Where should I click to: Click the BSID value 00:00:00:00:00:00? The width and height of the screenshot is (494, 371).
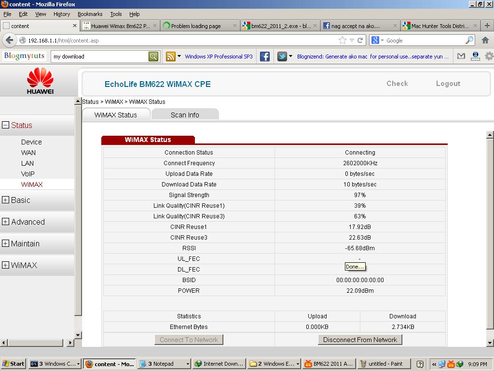click(x=360, y=280)
